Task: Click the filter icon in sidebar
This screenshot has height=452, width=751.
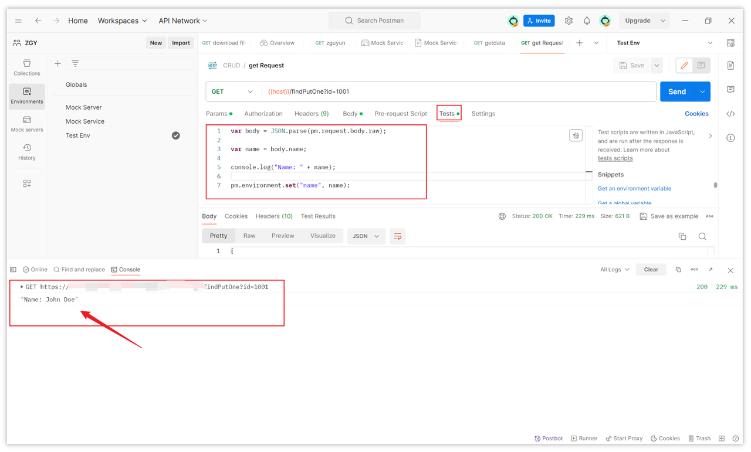Action: click(75, 63)
